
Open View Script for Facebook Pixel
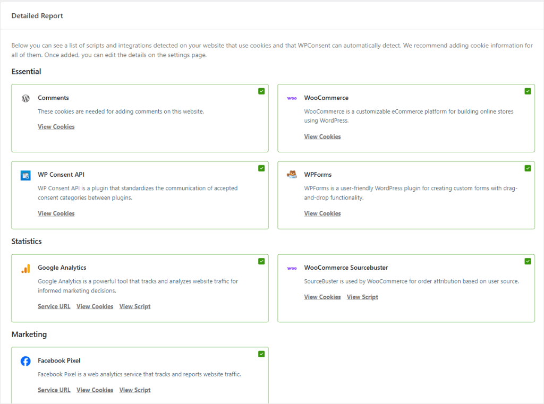135,390
